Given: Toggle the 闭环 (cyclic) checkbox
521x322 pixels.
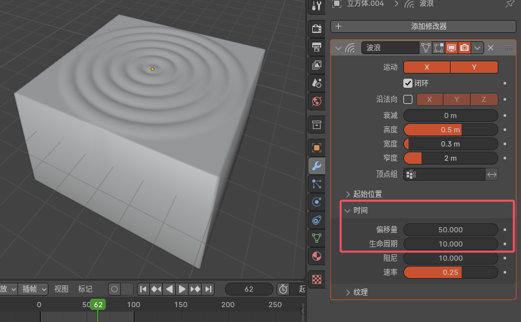Looking at the screenshot, I should (x=408, y=83).
